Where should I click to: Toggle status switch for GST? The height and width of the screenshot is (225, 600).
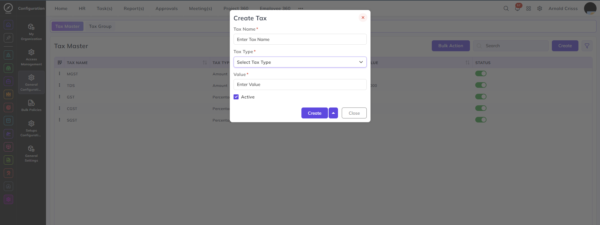pos(481,97)
